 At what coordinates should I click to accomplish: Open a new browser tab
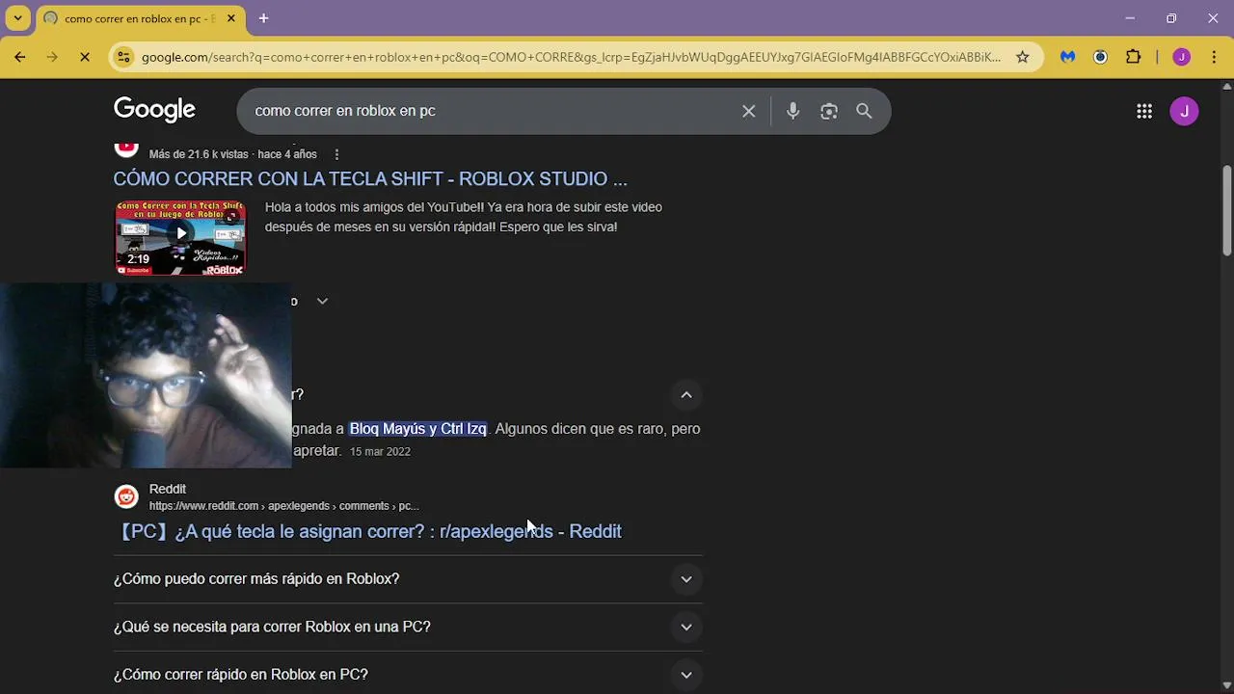[x=263, y=18]
